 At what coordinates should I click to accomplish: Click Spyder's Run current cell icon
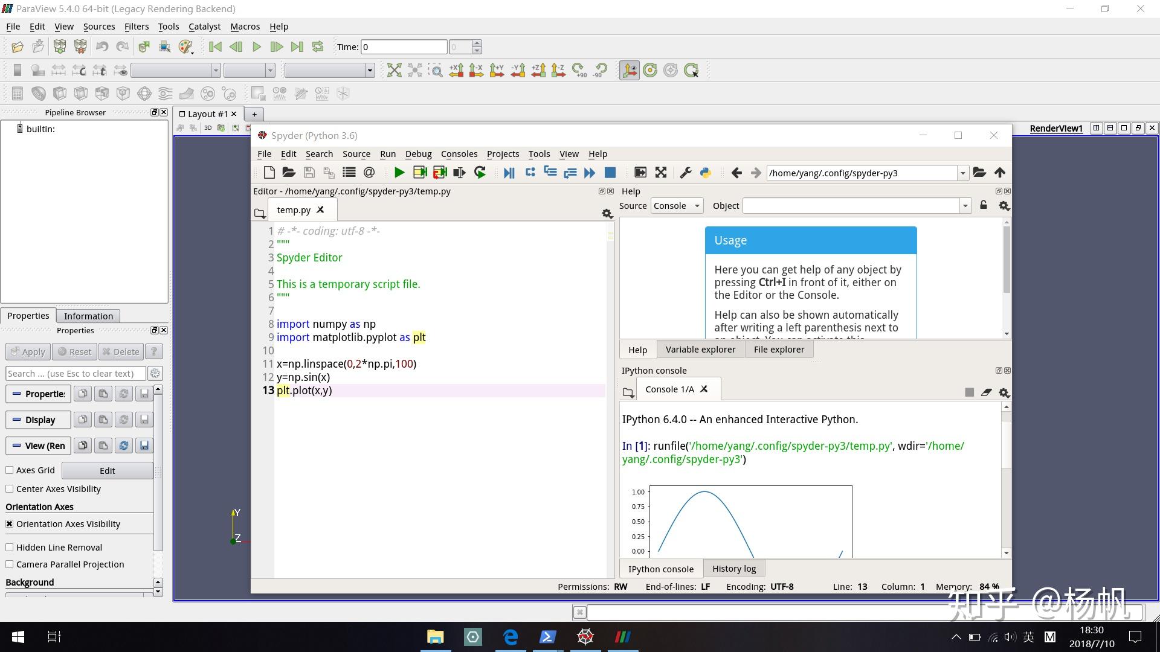click(x=420, y=173)
